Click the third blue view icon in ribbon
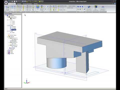This screenshot has height=90, width=120. 82,7
